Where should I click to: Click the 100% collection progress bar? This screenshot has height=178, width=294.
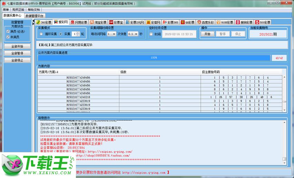tap(154, 58)
